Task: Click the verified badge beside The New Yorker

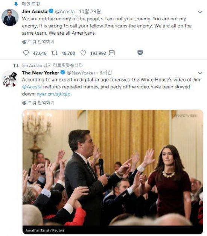Action: point(63,73)
